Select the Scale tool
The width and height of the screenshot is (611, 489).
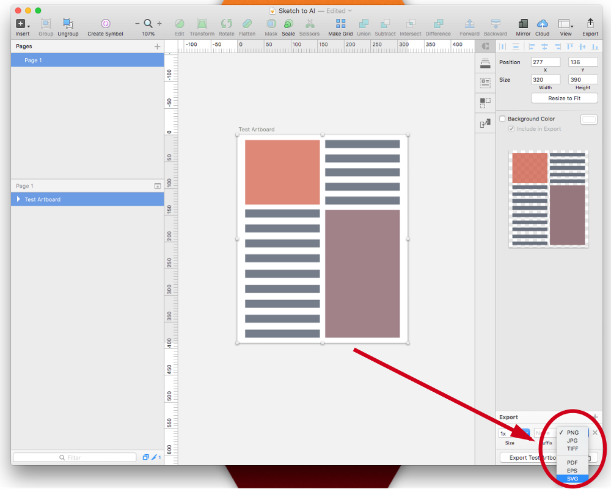click(x=288, y=24)
